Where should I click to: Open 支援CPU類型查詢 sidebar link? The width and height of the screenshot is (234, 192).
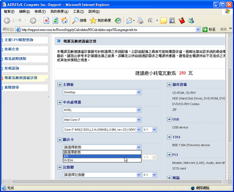(x=19, y=40)
